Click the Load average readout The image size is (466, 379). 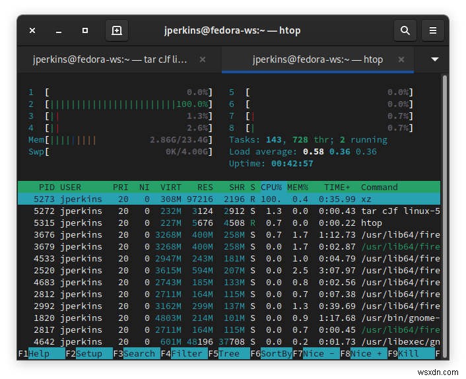(303, 152)
